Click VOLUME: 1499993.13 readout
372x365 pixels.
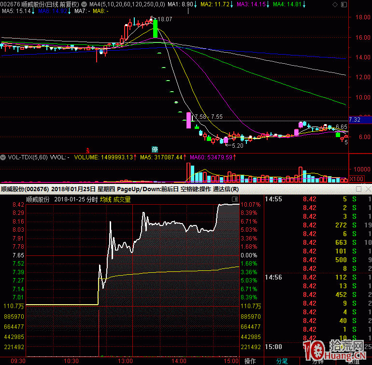pyautogui.click(x=103, y=157)
